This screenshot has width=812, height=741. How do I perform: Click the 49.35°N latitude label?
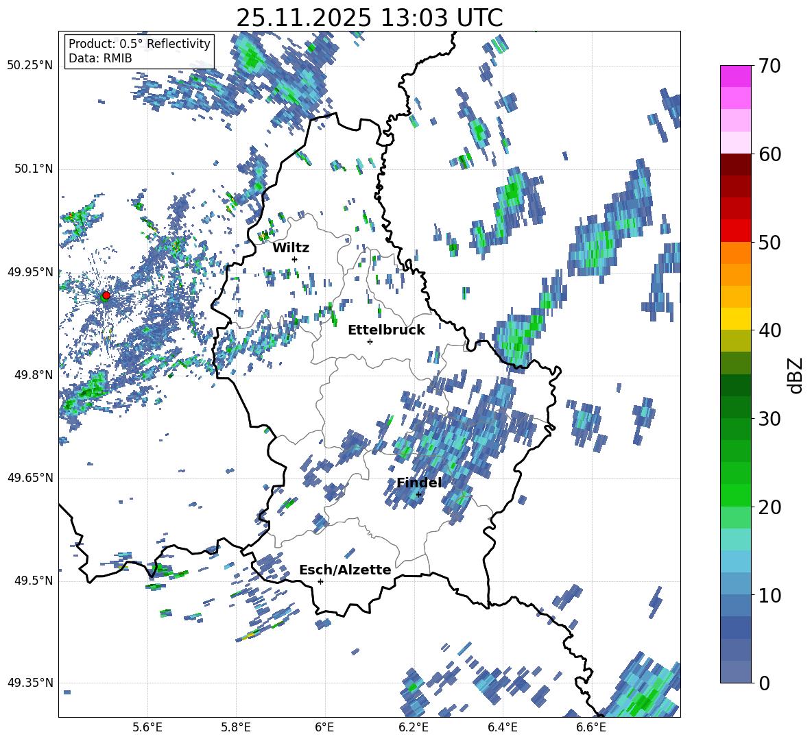pos(30,683)
